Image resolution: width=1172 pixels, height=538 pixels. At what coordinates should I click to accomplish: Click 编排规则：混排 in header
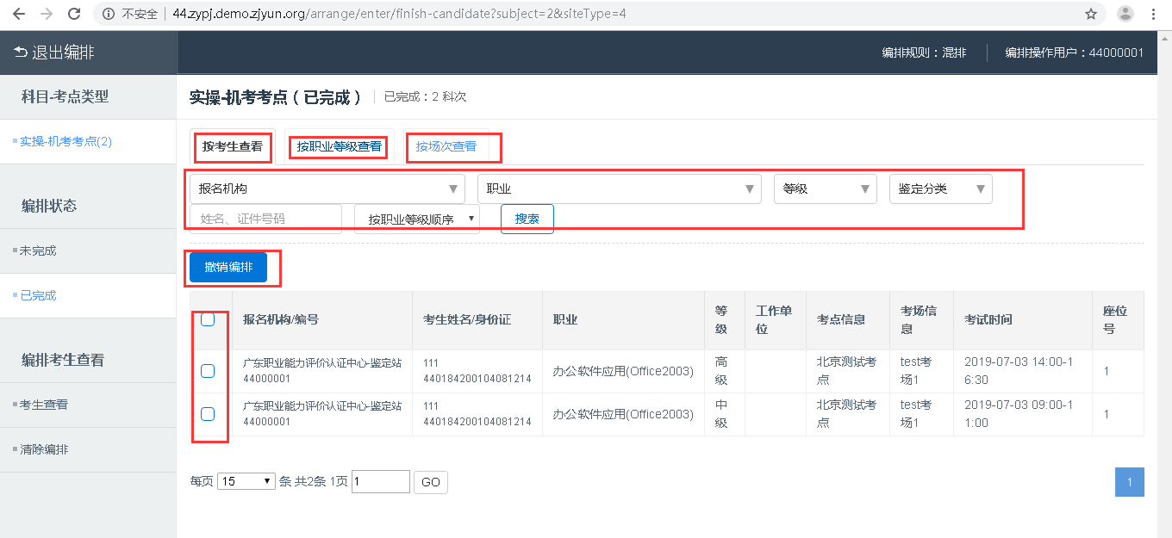924,53
